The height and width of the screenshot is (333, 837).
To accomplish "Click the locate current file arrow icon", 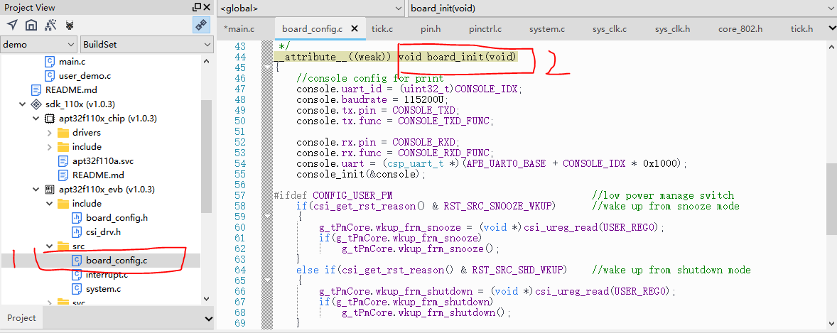I will [x=12, y=25].
